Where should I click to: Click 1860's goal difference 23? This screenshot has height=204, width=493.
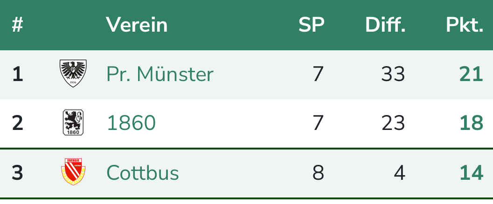coord(393,123)
